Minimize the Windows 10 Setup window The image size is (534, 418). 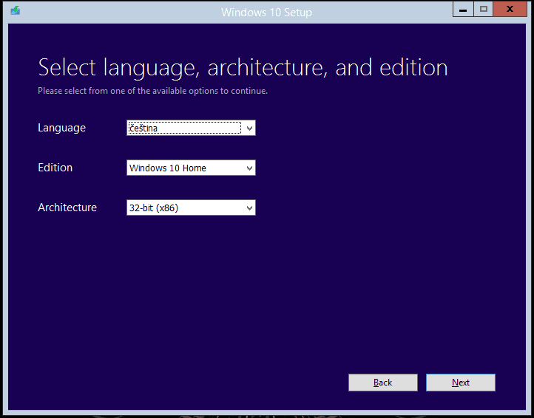point(463,9)
